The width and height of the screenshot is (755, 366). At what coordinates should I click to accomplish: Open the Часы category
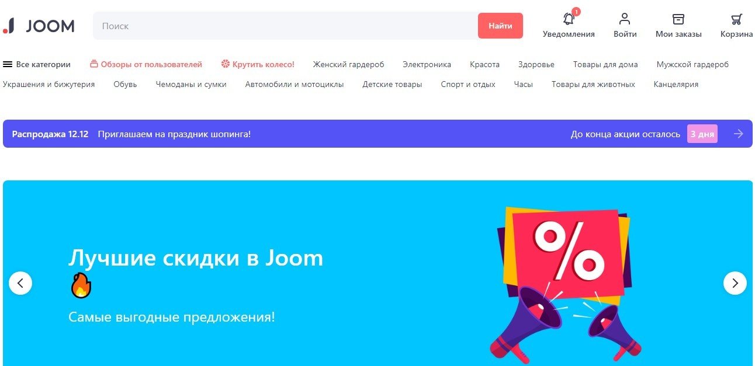coord(523,84)
